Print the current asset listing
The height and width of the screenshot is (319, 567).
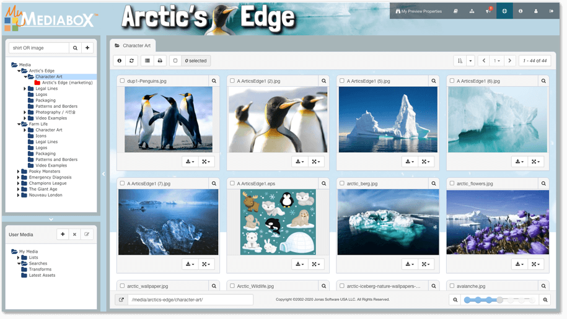tap(160, 61)
